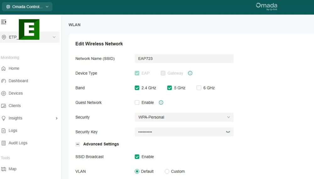Click the Omada by tp-link logo
314x179 pixels.
pos(267,6)
